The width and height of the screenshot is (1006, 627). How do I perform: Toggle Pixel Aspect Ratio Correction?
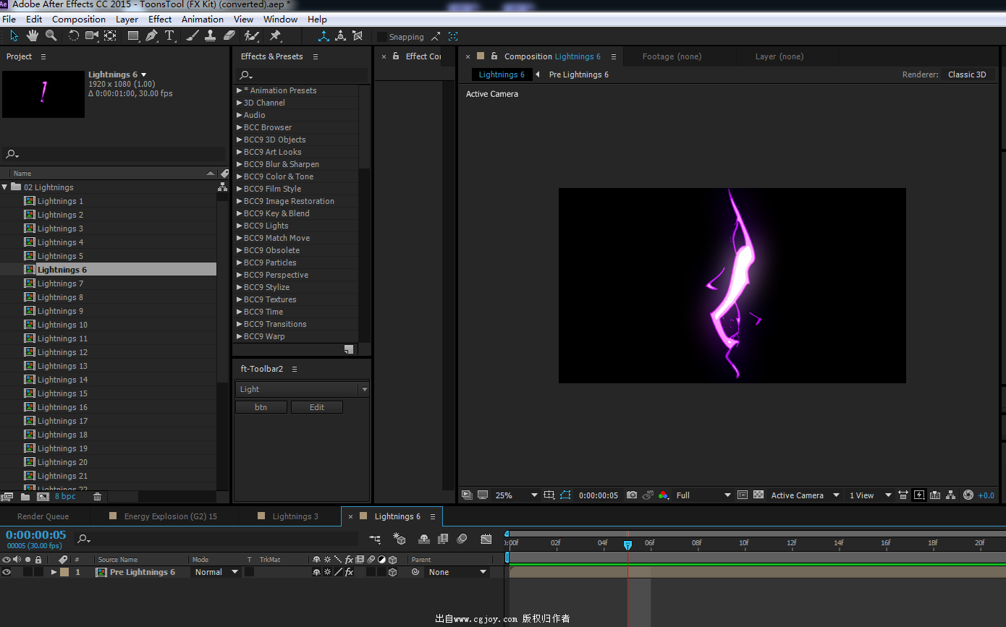click(x=903, y=495)
